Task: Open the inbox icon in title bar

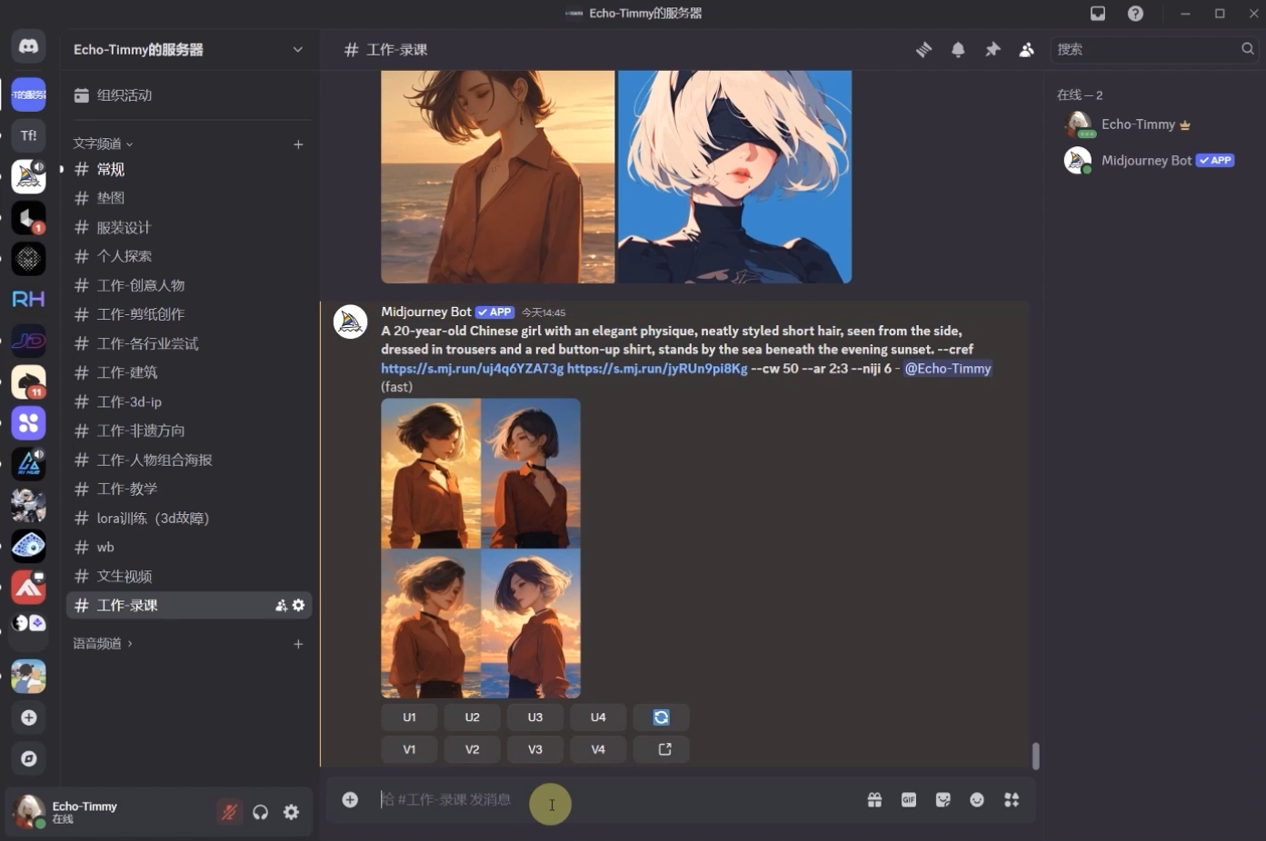Action: click(1098, 13)
